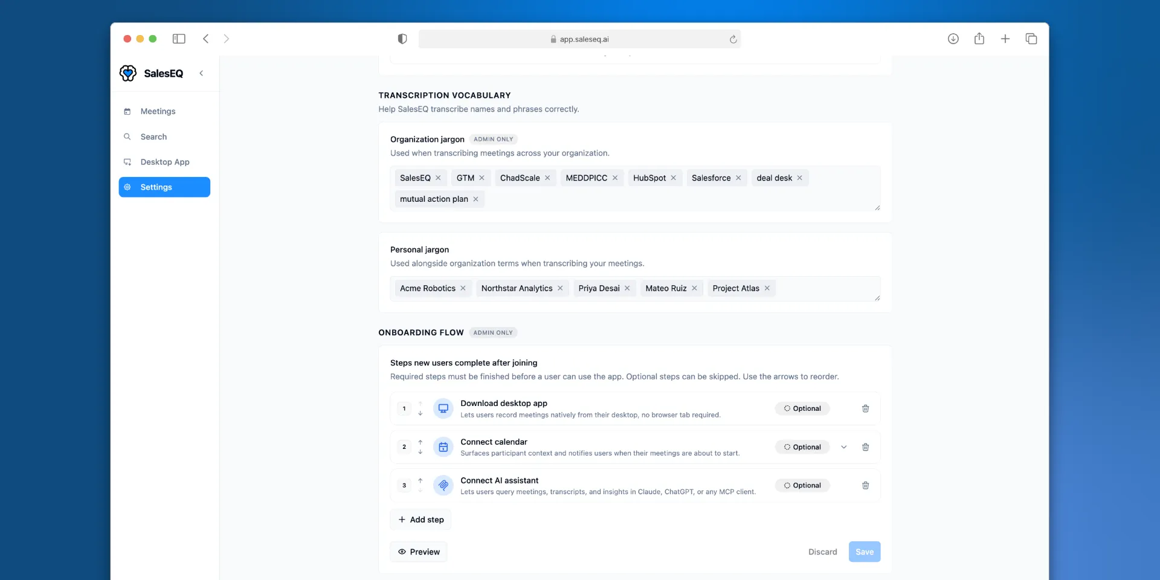The height and width of the screenshot is (580, 1160).
Task: Move Download desktop app step down
Action: [x=420, y=413]
